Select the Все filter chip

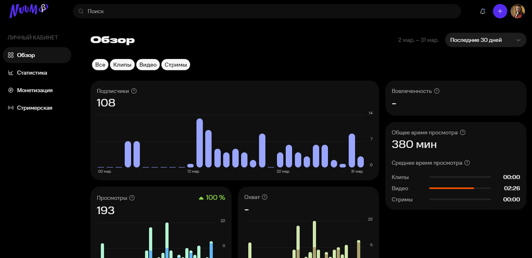coord(100,65)
